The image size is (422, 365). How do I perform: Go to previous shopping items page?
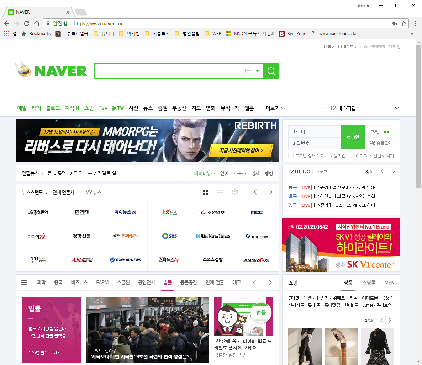pyautogui.click(x=381, y=320)
